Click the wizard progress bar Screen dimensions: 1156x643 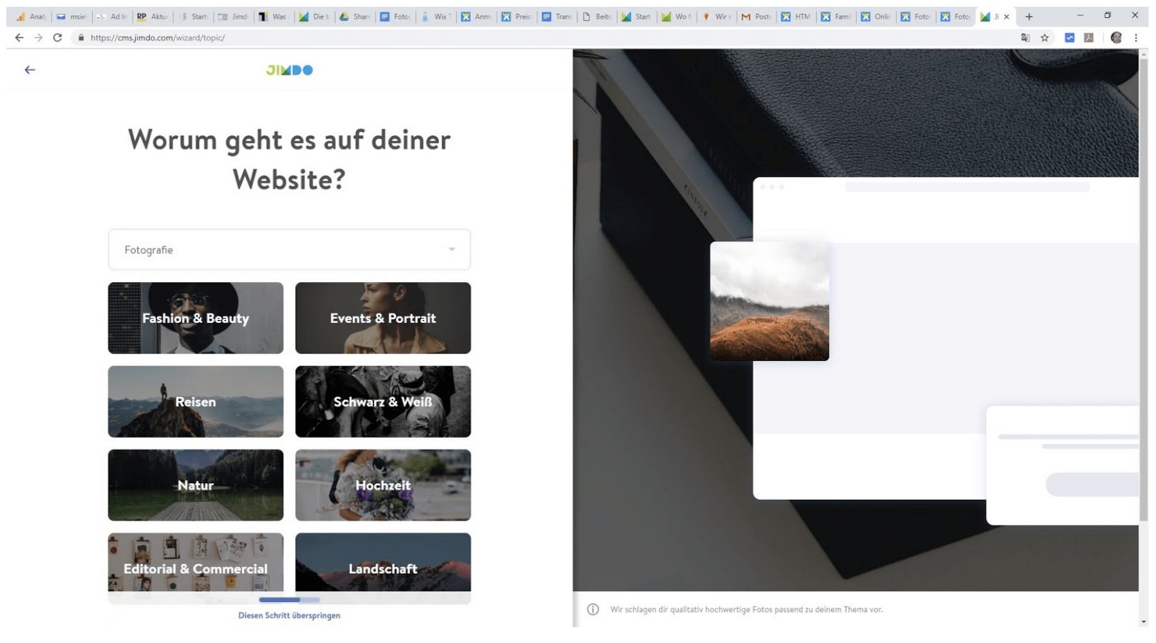point(289,599)
